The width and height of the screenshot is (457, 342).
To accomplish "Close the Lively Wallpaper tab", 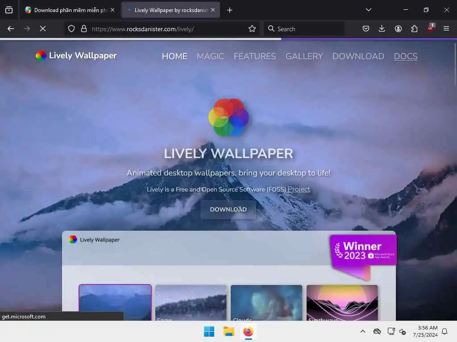I will click(x=213, y=10).
